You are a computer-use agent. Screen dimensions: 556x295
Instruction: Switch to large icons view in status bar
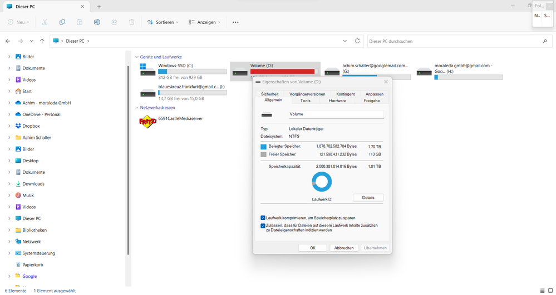550,291
